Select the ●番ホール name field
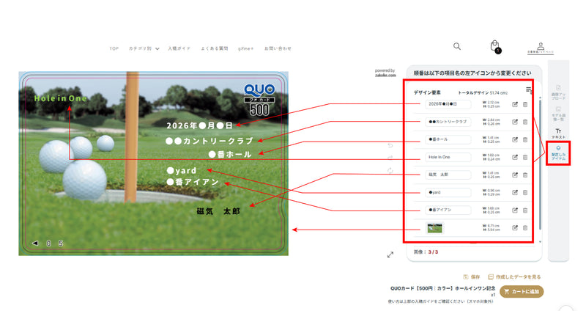The height and width of the screenshot is (330, 586). pyautogui.click(x=448, y=139)
